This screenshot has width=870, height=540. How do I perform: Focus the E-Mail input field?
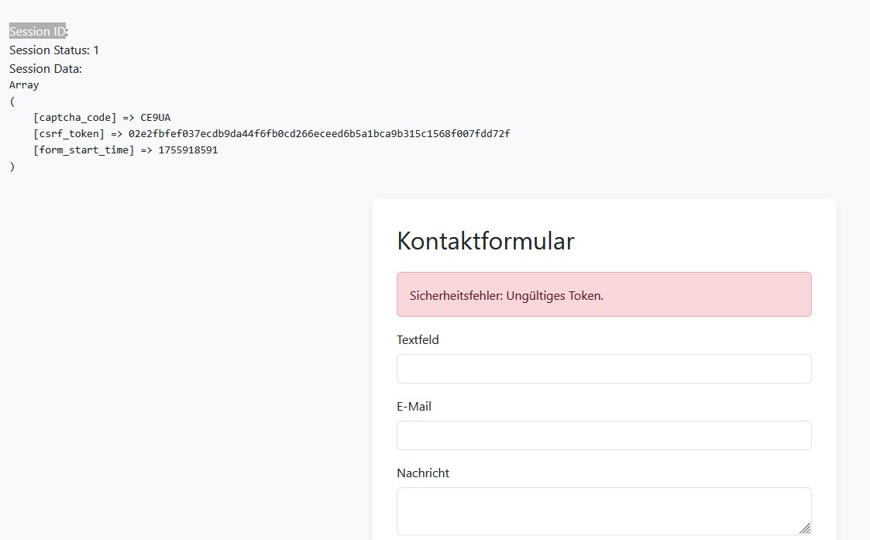point(603,435)
